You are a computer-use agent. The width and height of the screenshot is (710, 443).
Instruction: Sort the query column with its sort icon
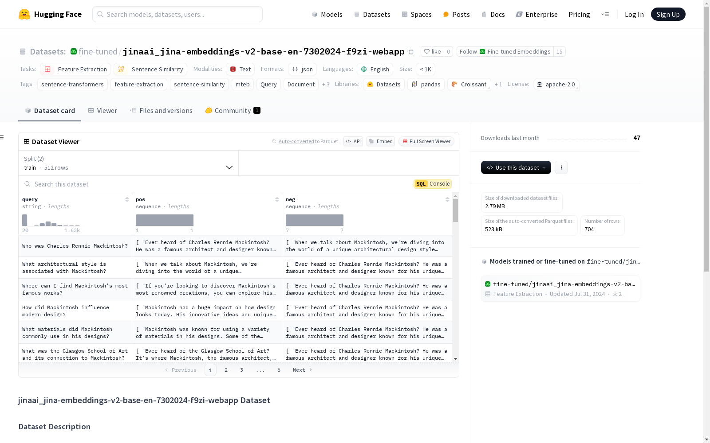[127, 199]
